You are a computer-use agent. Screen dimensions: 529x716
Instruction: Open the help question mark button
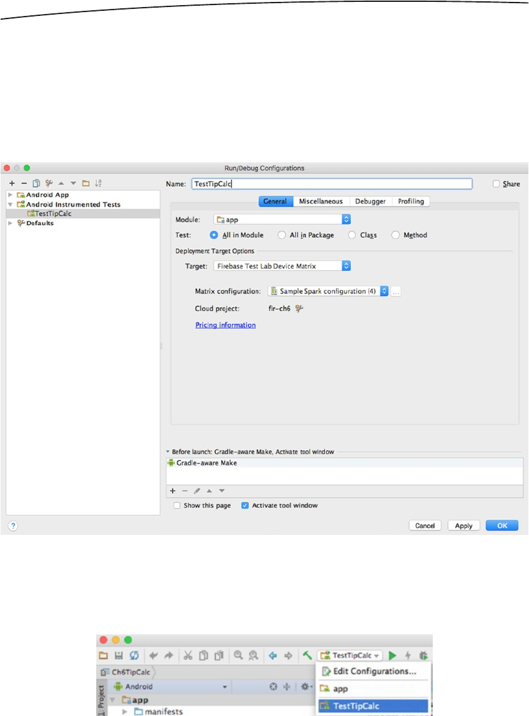click(13, 525)
